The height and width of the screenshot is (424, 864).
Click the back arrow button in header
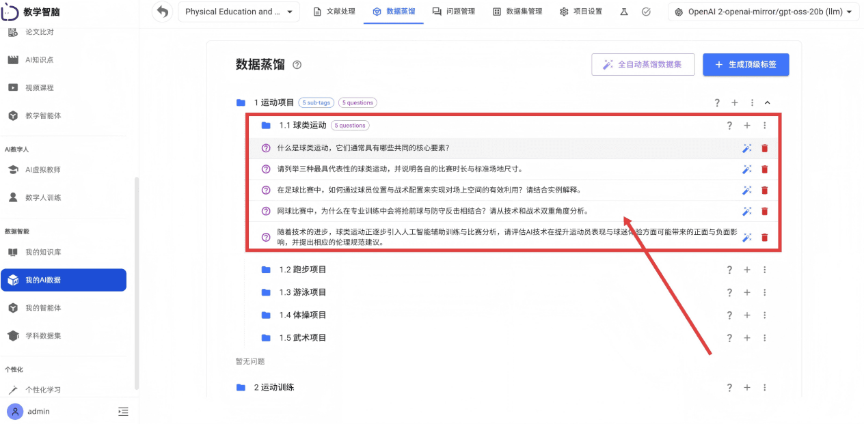pos(162,12)
